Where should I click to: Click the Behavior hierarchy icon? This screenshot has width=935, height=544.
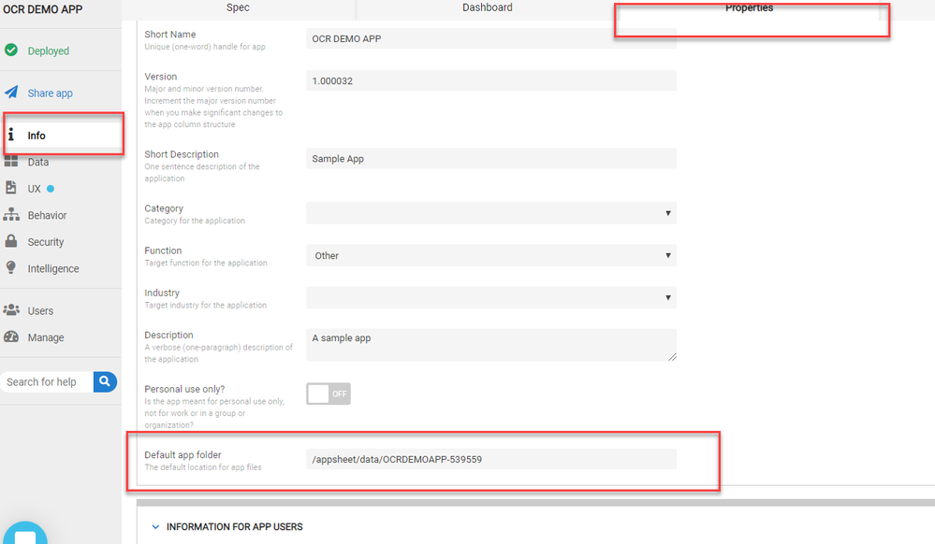(11, 214)
